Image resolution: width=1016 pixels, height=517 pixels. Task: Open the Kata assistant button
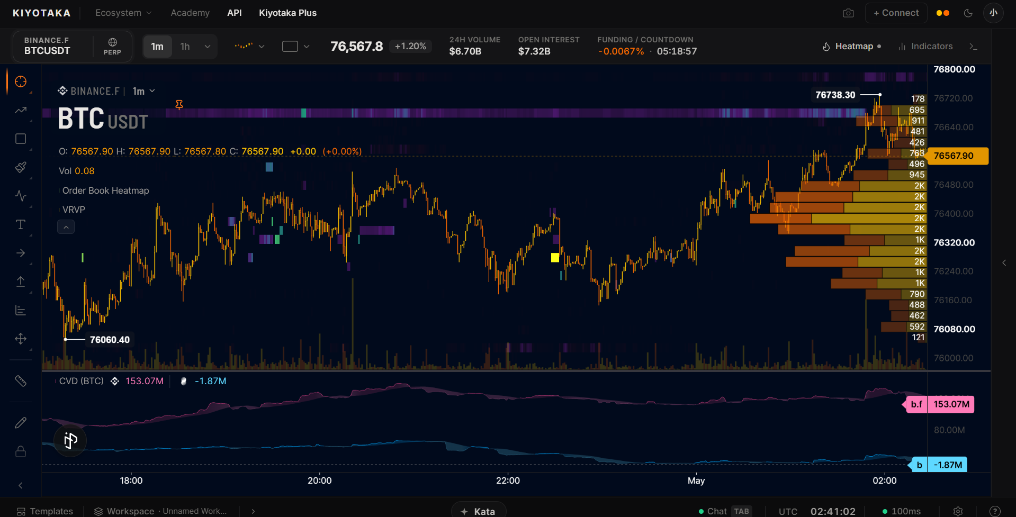(478, 511)
